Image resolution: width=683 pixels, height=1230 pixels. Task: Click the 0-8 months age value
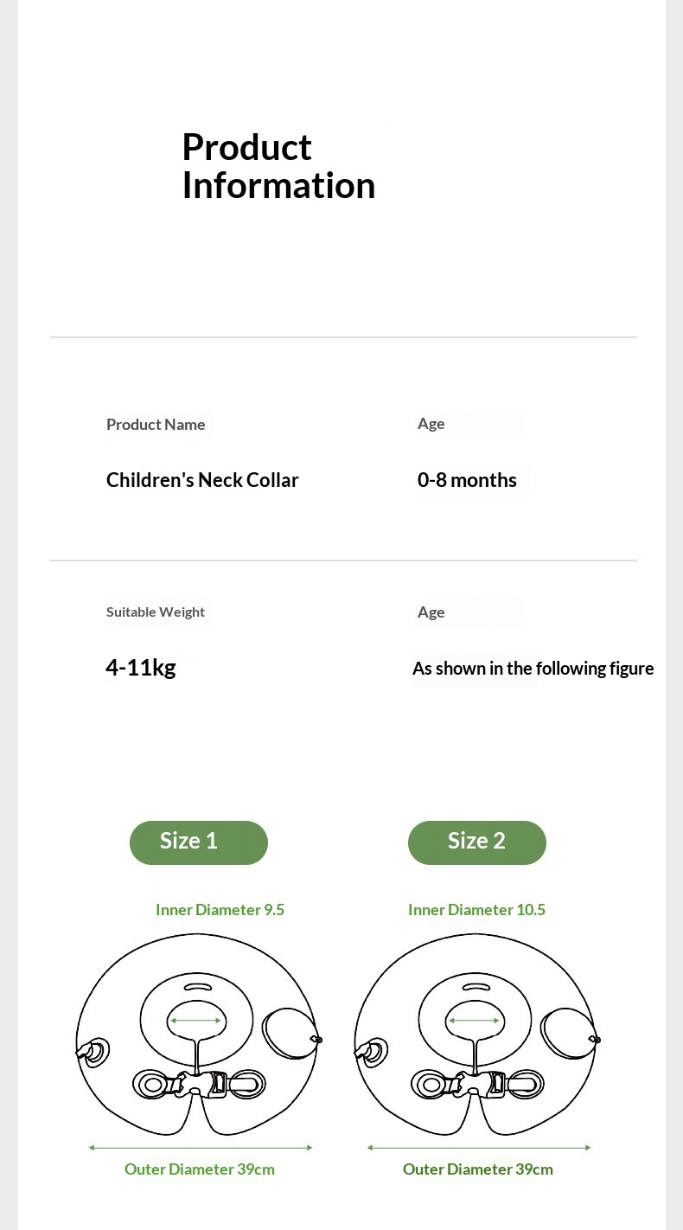coord(467,480)
